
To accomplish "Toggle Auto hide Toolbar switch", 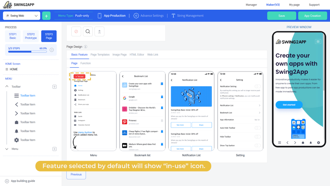I will click(257, 128).
